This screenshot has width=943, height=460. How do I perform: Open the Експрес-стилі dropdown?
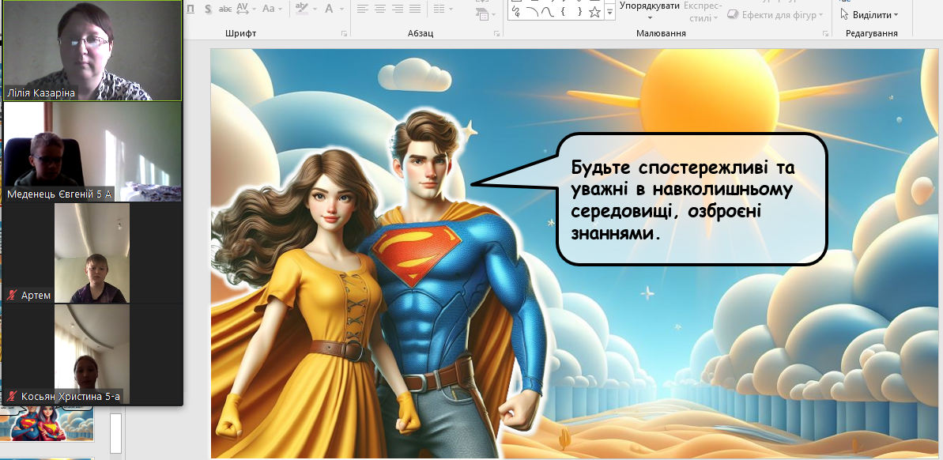(703, 11)
